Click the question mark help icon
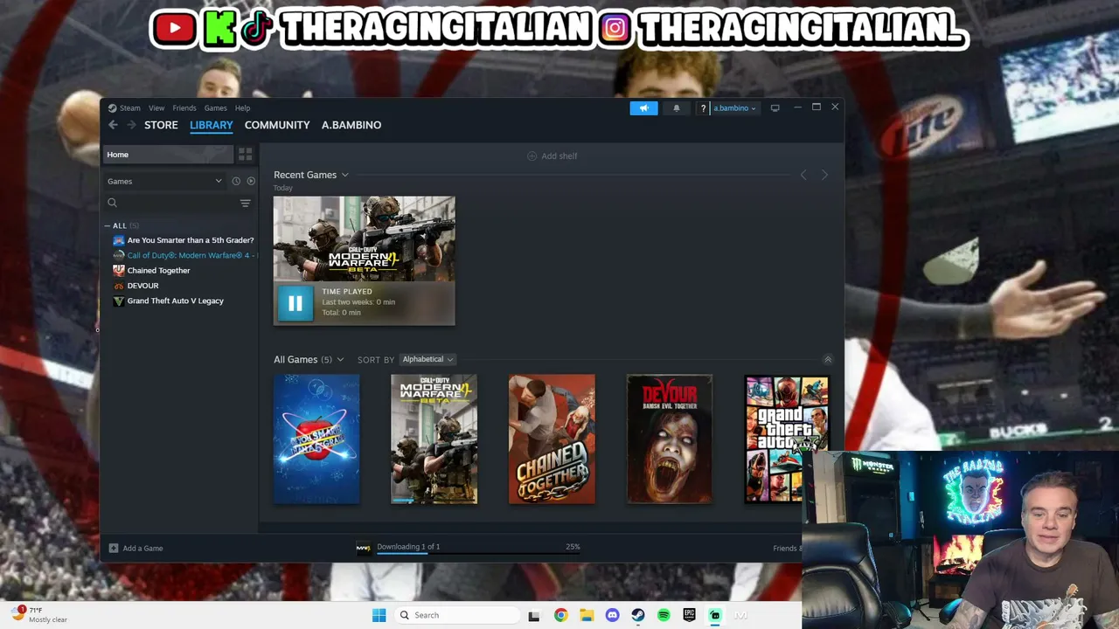1119x629 pixels. [703, 108]
